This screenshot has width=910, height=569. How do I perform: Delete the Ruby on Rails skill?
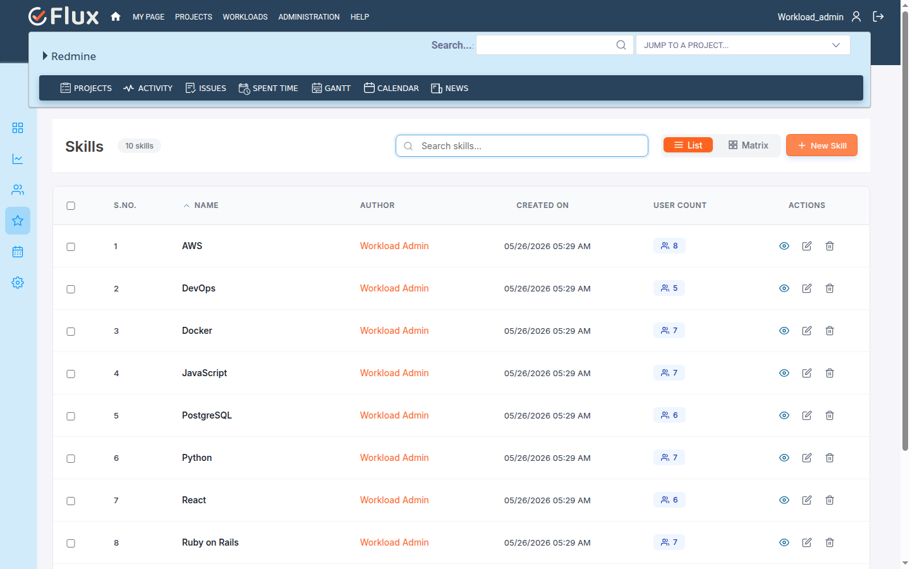830,542
